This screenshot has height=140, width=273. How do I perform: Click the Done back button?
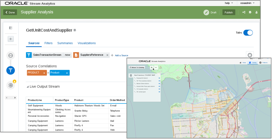[10, 12]
